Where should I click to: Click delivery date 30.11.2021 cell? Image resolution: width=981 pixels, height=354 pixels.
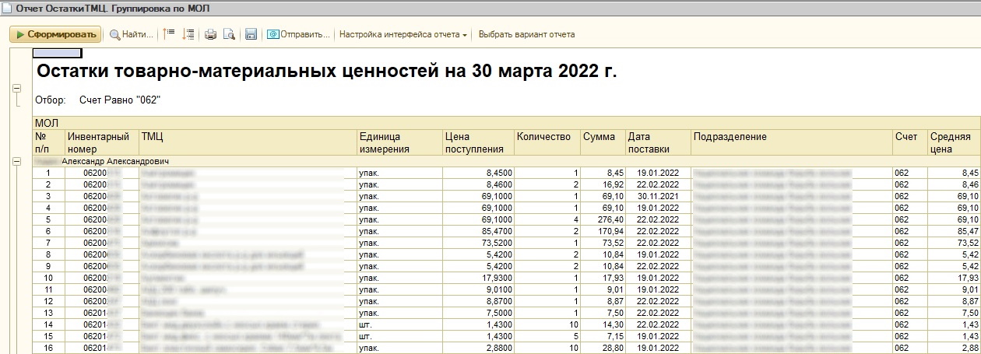657,197
